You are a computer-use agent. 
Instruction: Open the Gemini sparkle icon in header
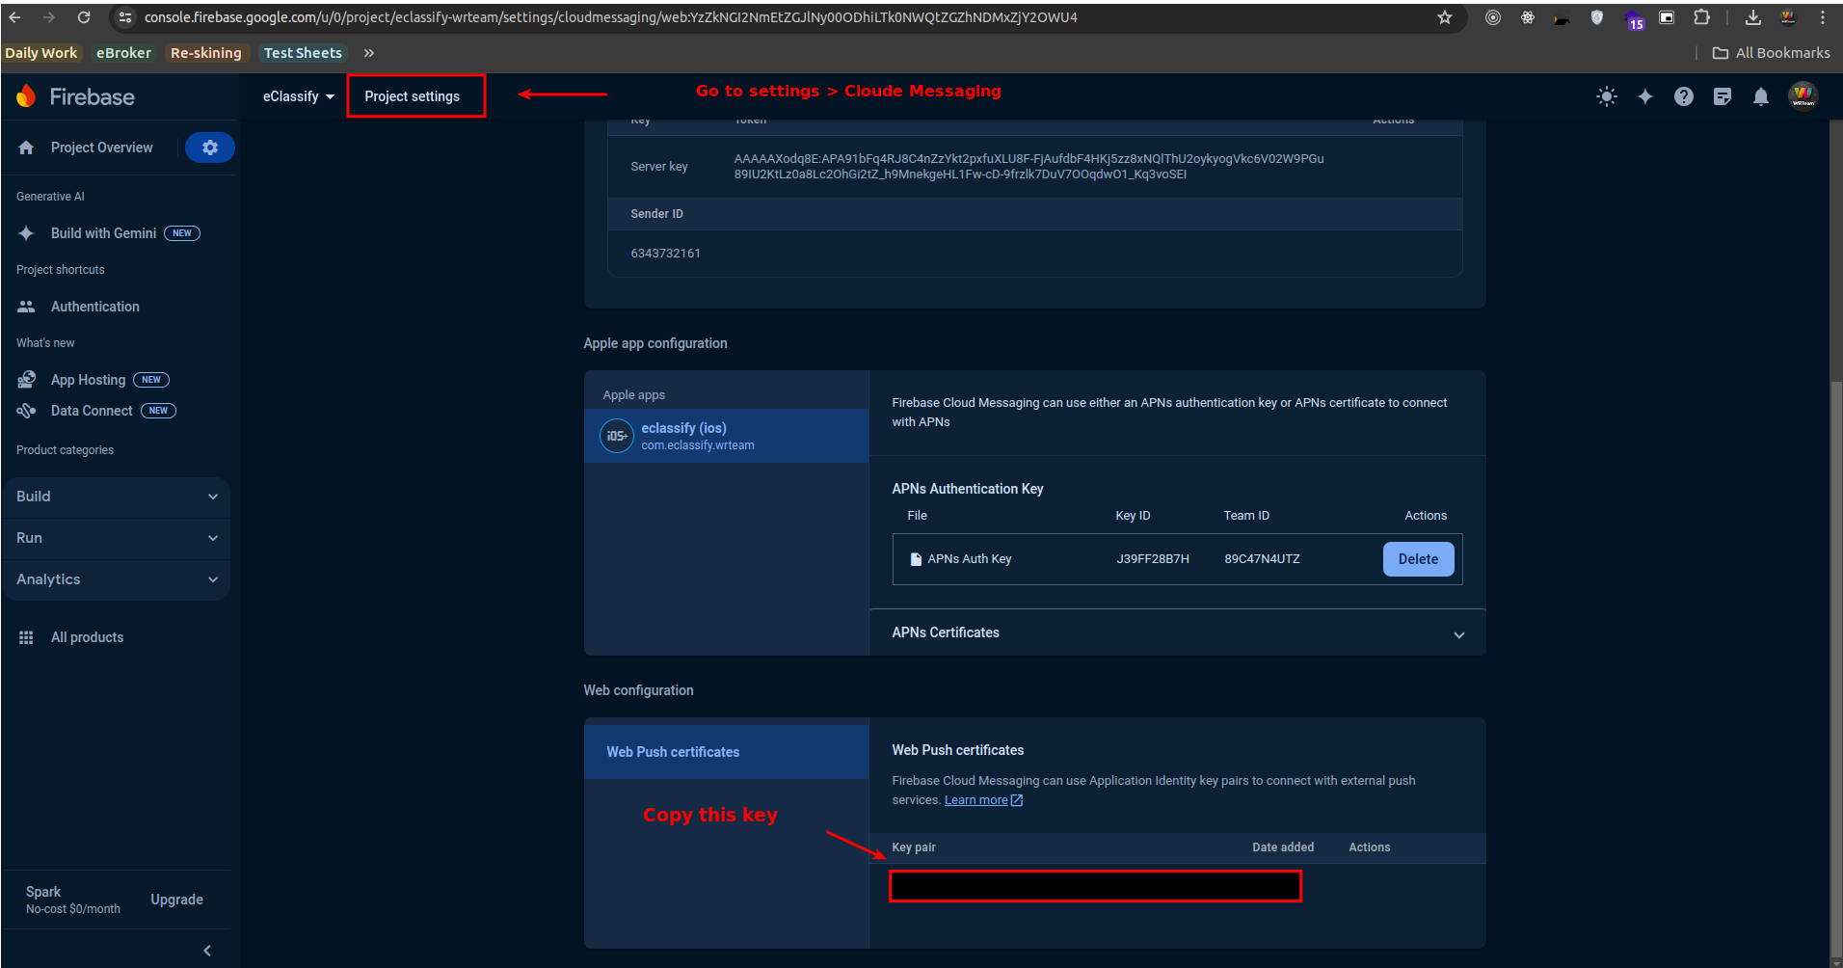(x=1644, y=96)
